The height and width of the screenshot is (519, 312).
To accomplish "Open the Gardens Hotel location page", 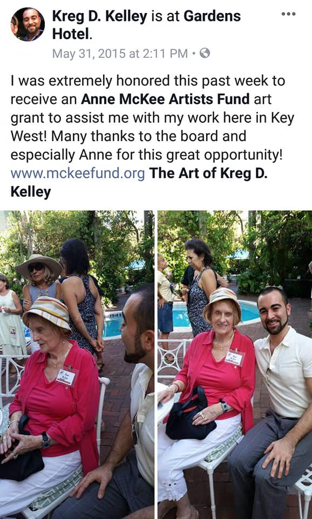I will [x=146, y=25].
